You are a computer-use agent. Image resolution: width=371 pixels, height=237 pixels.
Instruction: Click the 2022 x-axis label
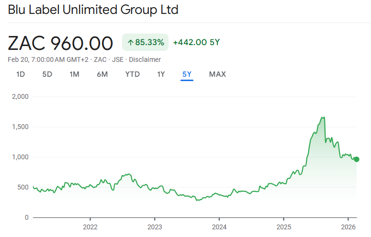(x=90, y=226)
